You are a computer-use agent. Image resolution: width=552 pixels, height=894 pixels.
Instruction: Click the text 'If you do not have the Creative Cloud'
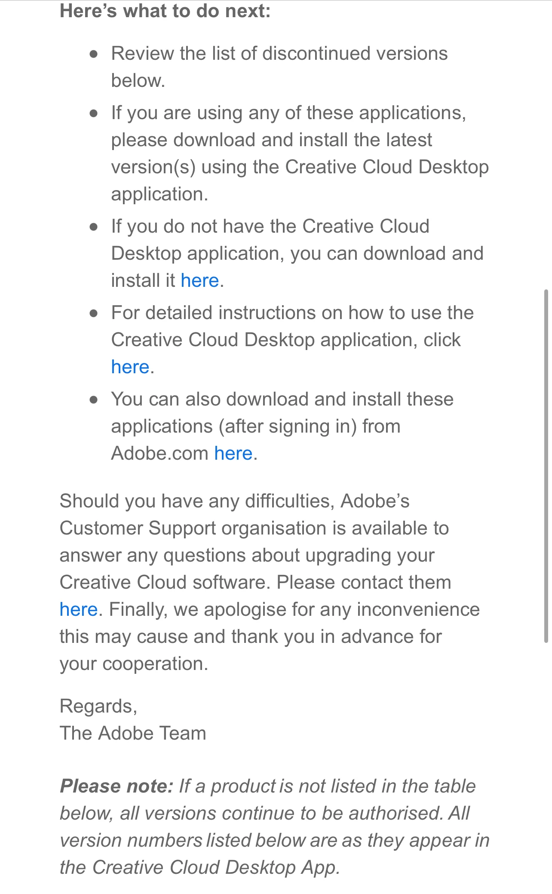tap(270, 227)
